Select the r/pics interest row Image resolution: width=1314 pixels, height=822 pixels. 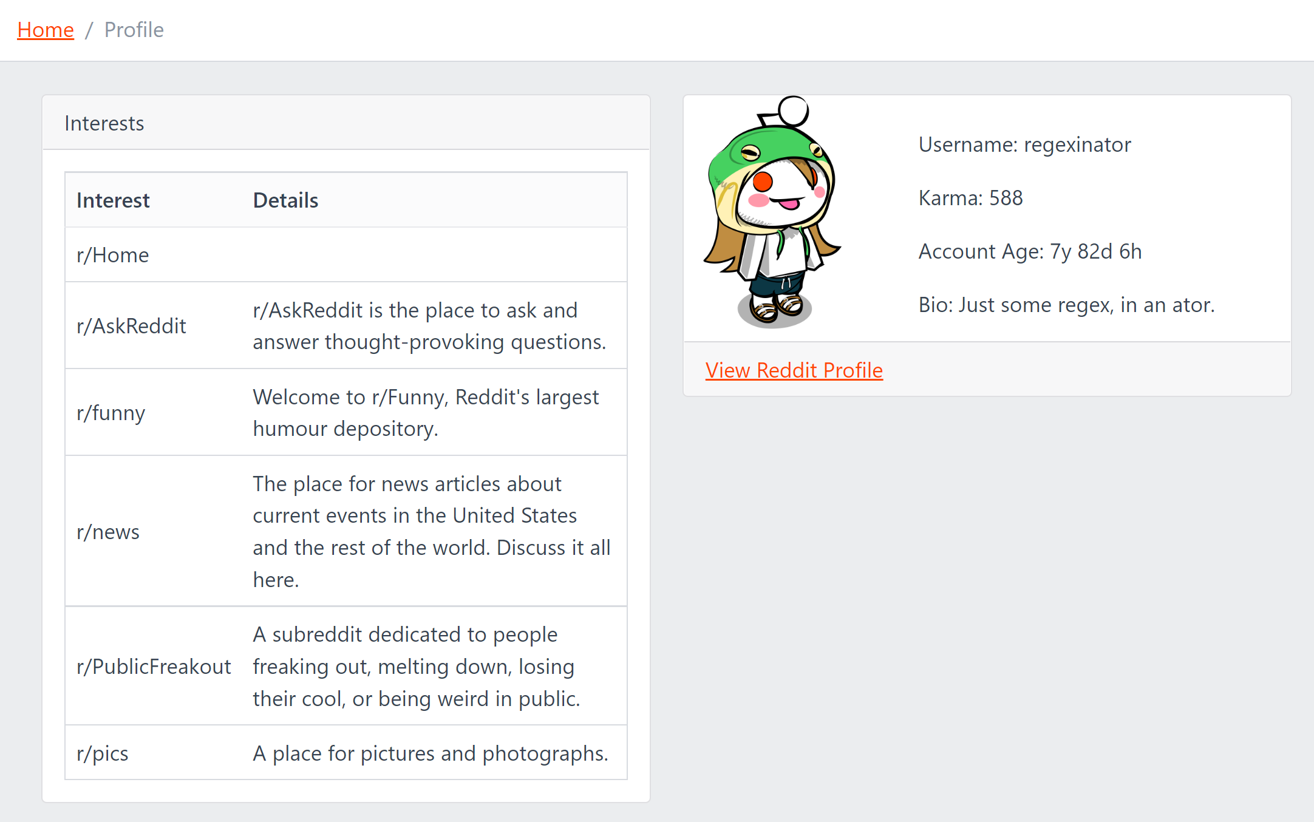click(102, 753)
